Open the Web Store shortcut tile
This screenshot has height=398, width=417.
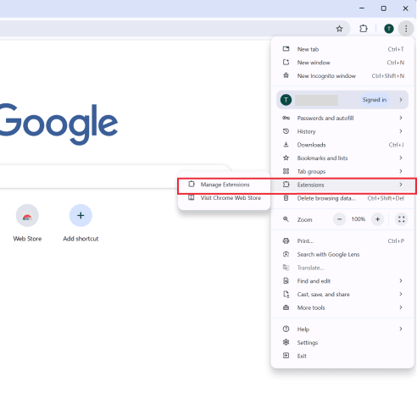tap(27, 223)
